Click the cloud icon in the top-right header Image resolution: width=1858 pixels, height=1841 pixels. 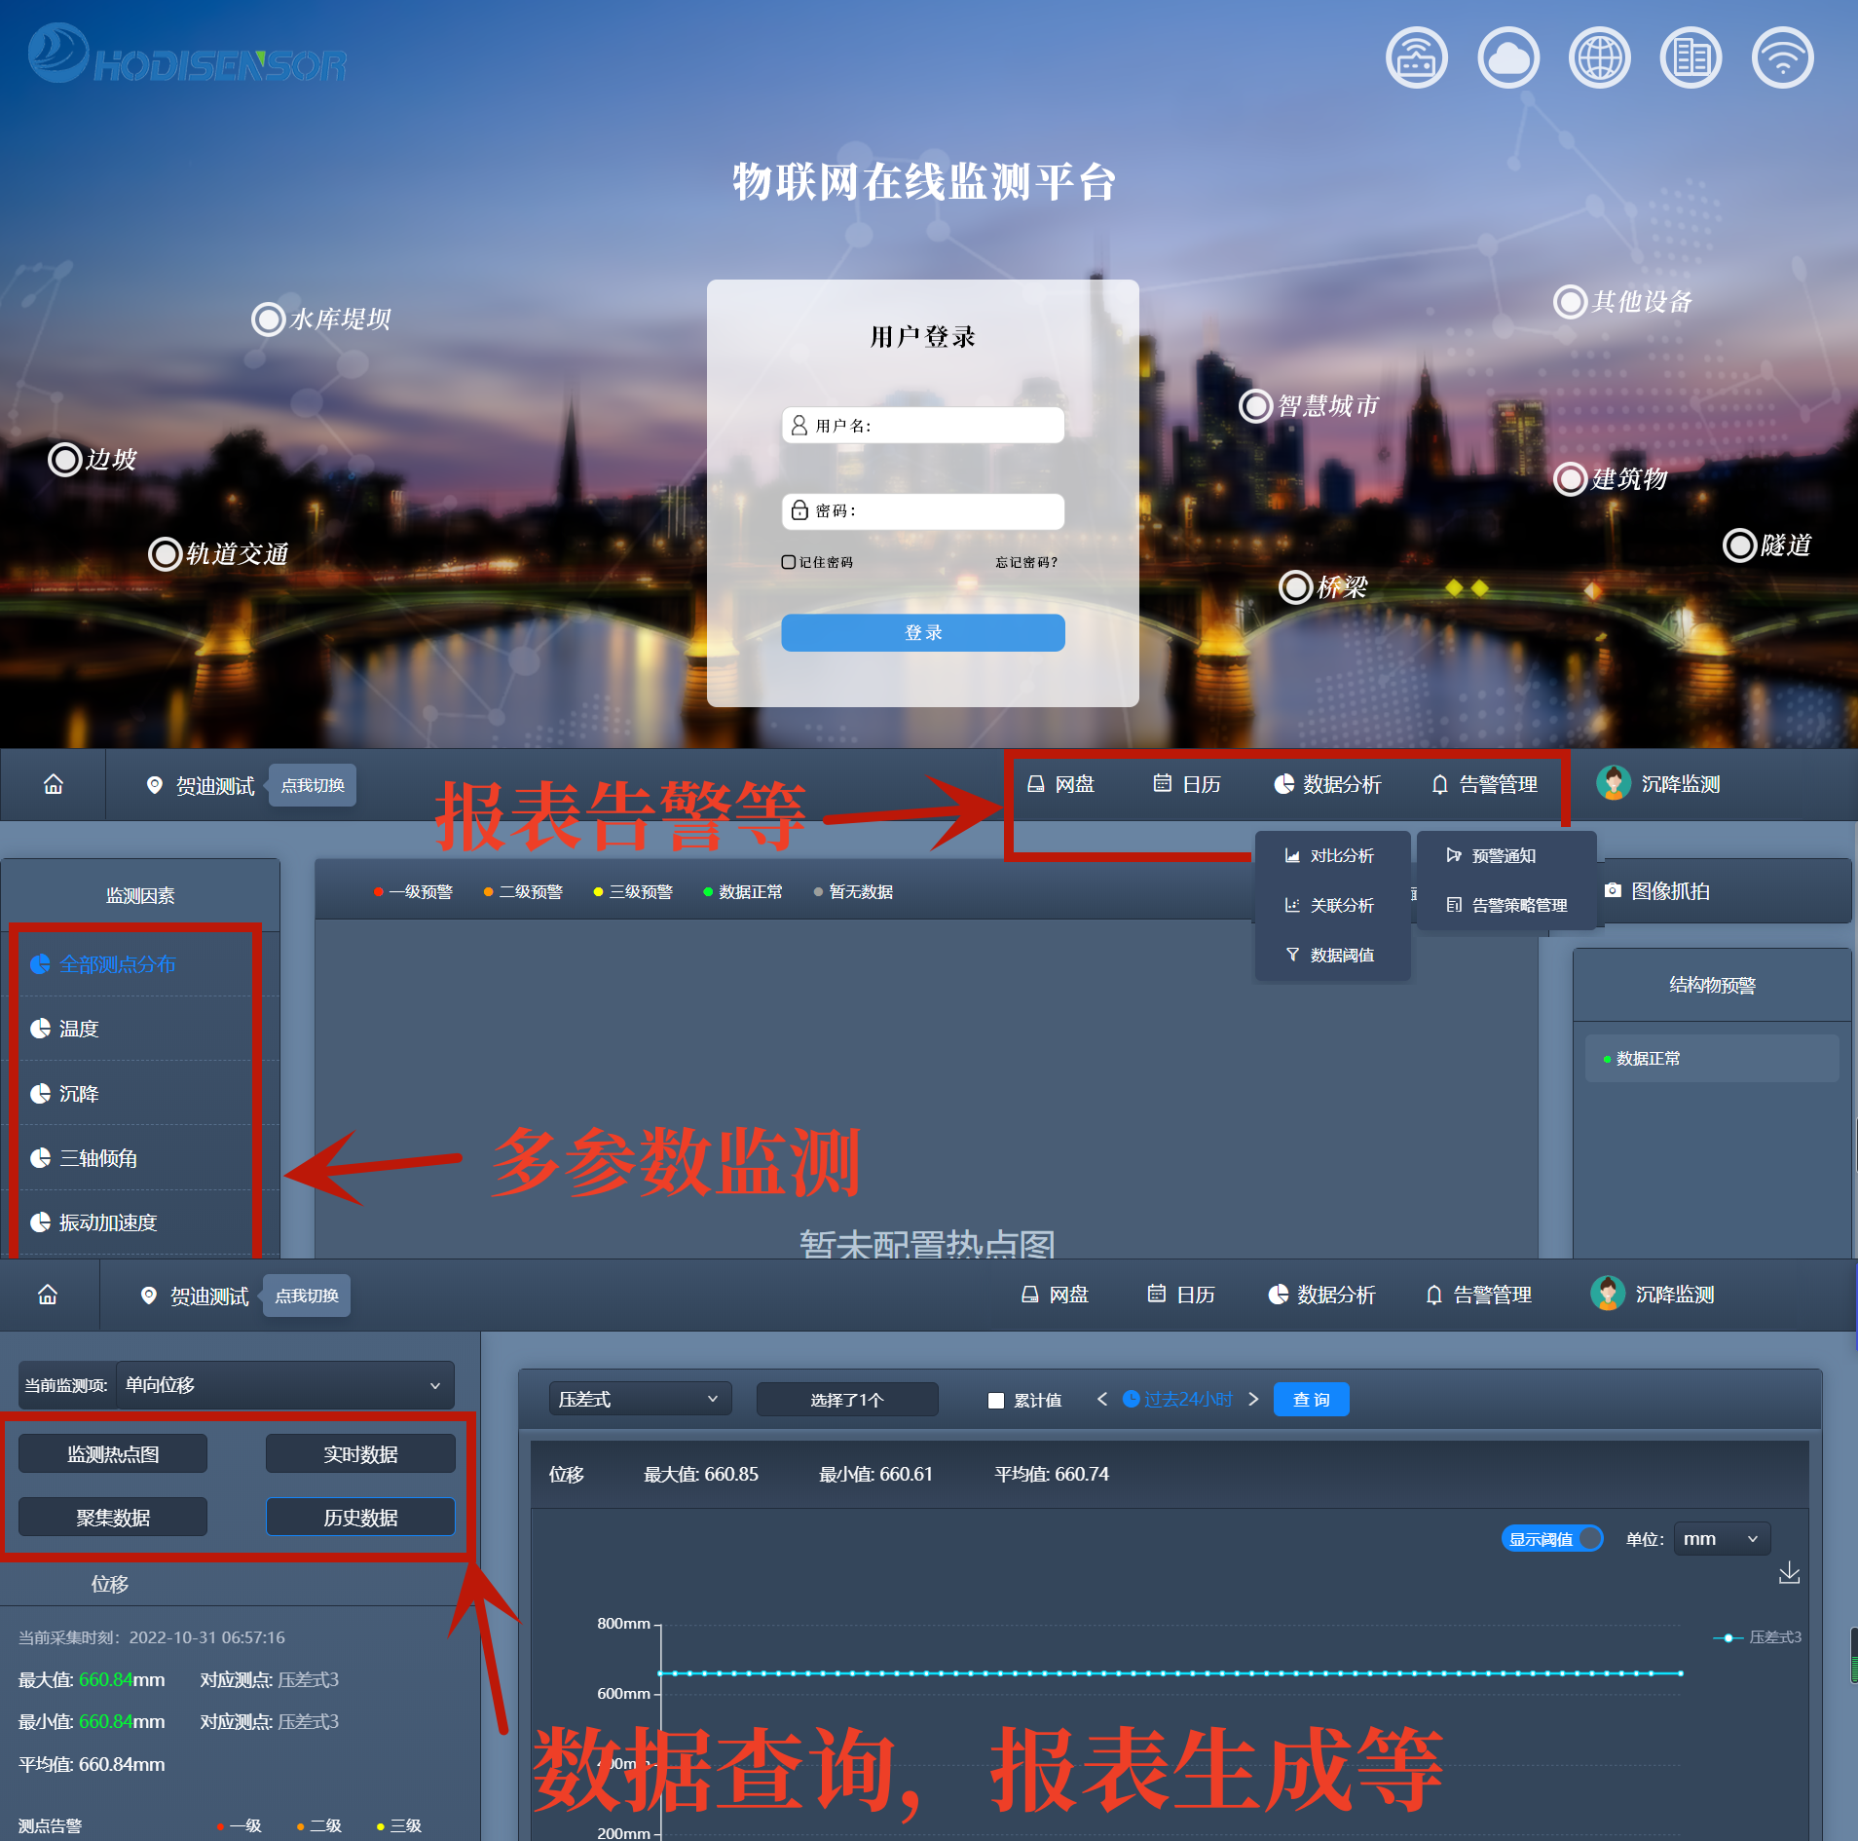pyautogui.click(x=1507, y=57)
